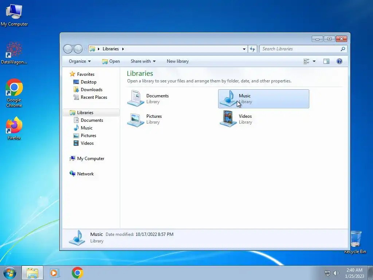Click the search magnifier icon

(x=343, y=49)
